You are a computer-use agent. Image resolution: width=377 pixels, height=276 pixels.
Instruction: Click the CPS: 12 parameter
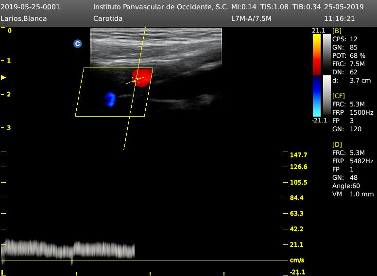tap(345, 39)
